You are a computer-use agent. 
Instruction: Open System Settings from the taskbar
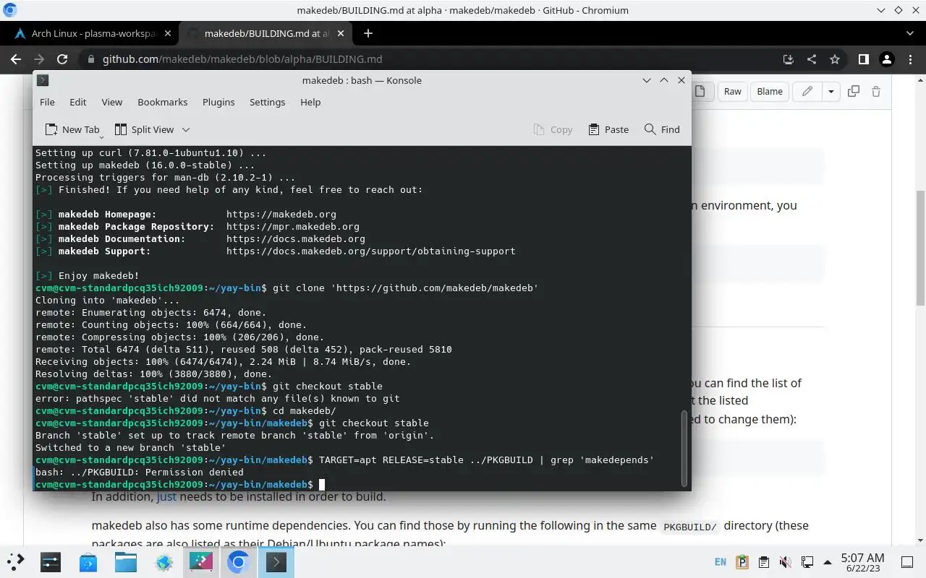(51, 562)
